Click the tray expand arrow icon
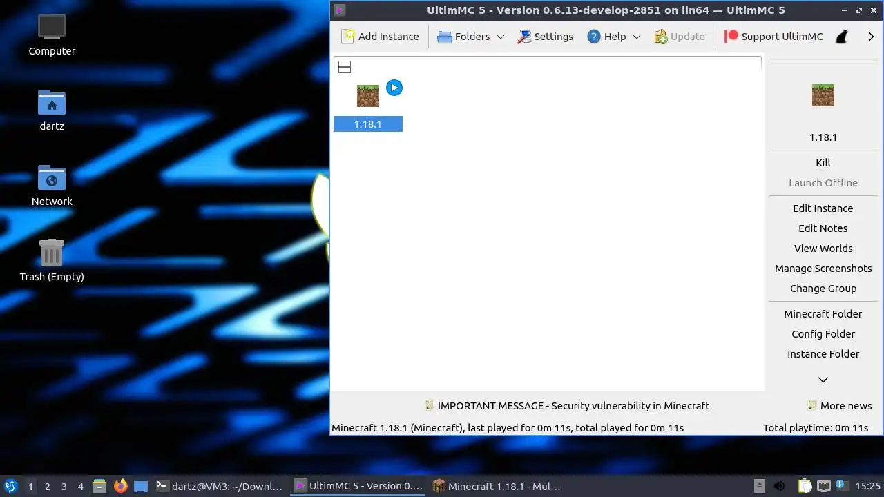The height and width of the screenshot is (497, 884). pyautogui.click(x=759, y=486)
